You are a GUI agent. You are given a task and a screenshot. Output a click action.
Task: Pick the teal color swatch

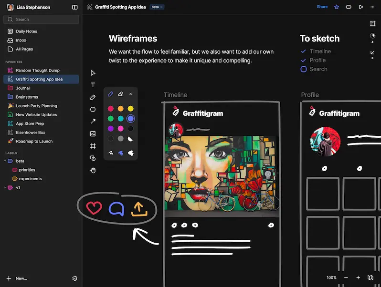click(x=120, y=118)
